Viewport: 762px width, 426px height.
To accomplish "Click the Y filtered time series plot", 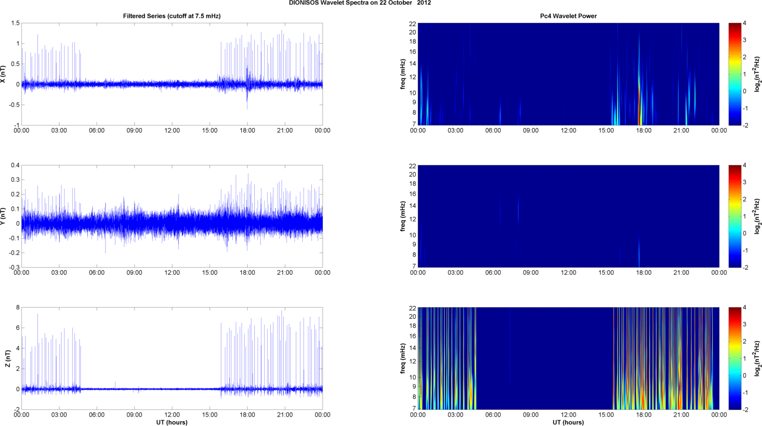I will [x=172, y=216].
